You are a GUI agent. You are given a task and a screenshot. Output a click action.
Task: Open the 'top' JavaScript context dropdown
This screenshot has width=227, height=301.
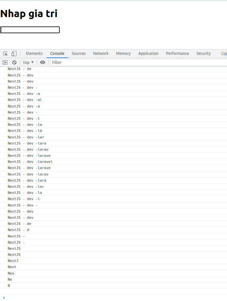(28, 62)
